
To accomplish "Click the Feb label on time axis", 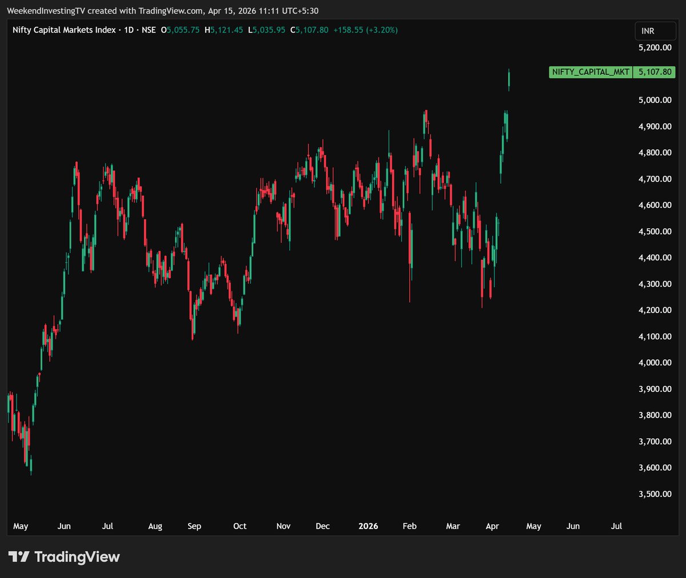I will pyautogui.click(x=410, y=526).
